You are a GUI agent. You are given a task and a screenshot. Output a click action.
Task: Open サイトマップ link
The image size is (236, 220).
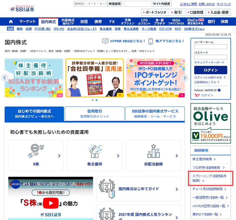[224, 4]
